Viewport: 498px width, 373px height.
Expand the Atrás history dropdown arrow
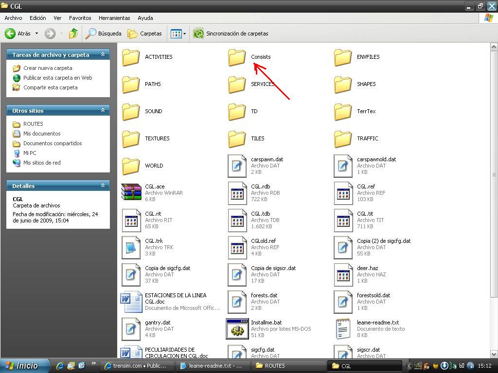36,34
